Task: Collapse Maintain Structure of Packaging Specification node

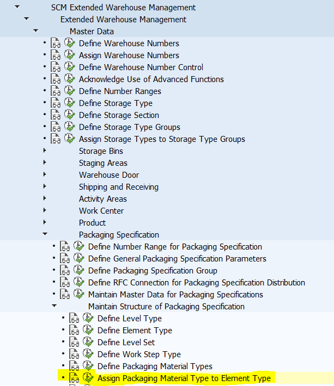Action: 54,306
